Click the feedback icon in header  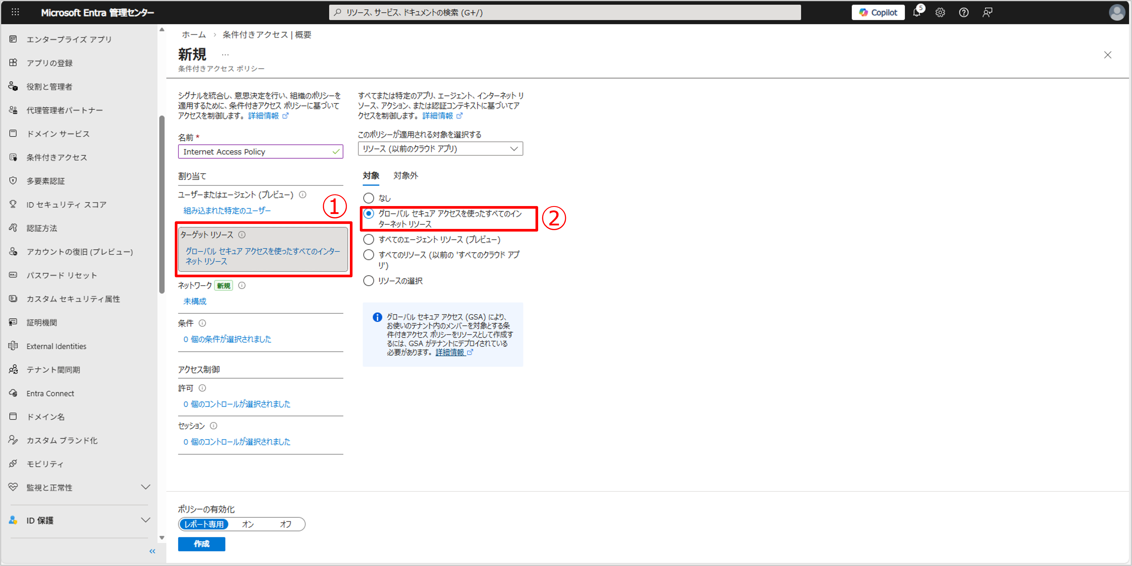tap(987, 12)
